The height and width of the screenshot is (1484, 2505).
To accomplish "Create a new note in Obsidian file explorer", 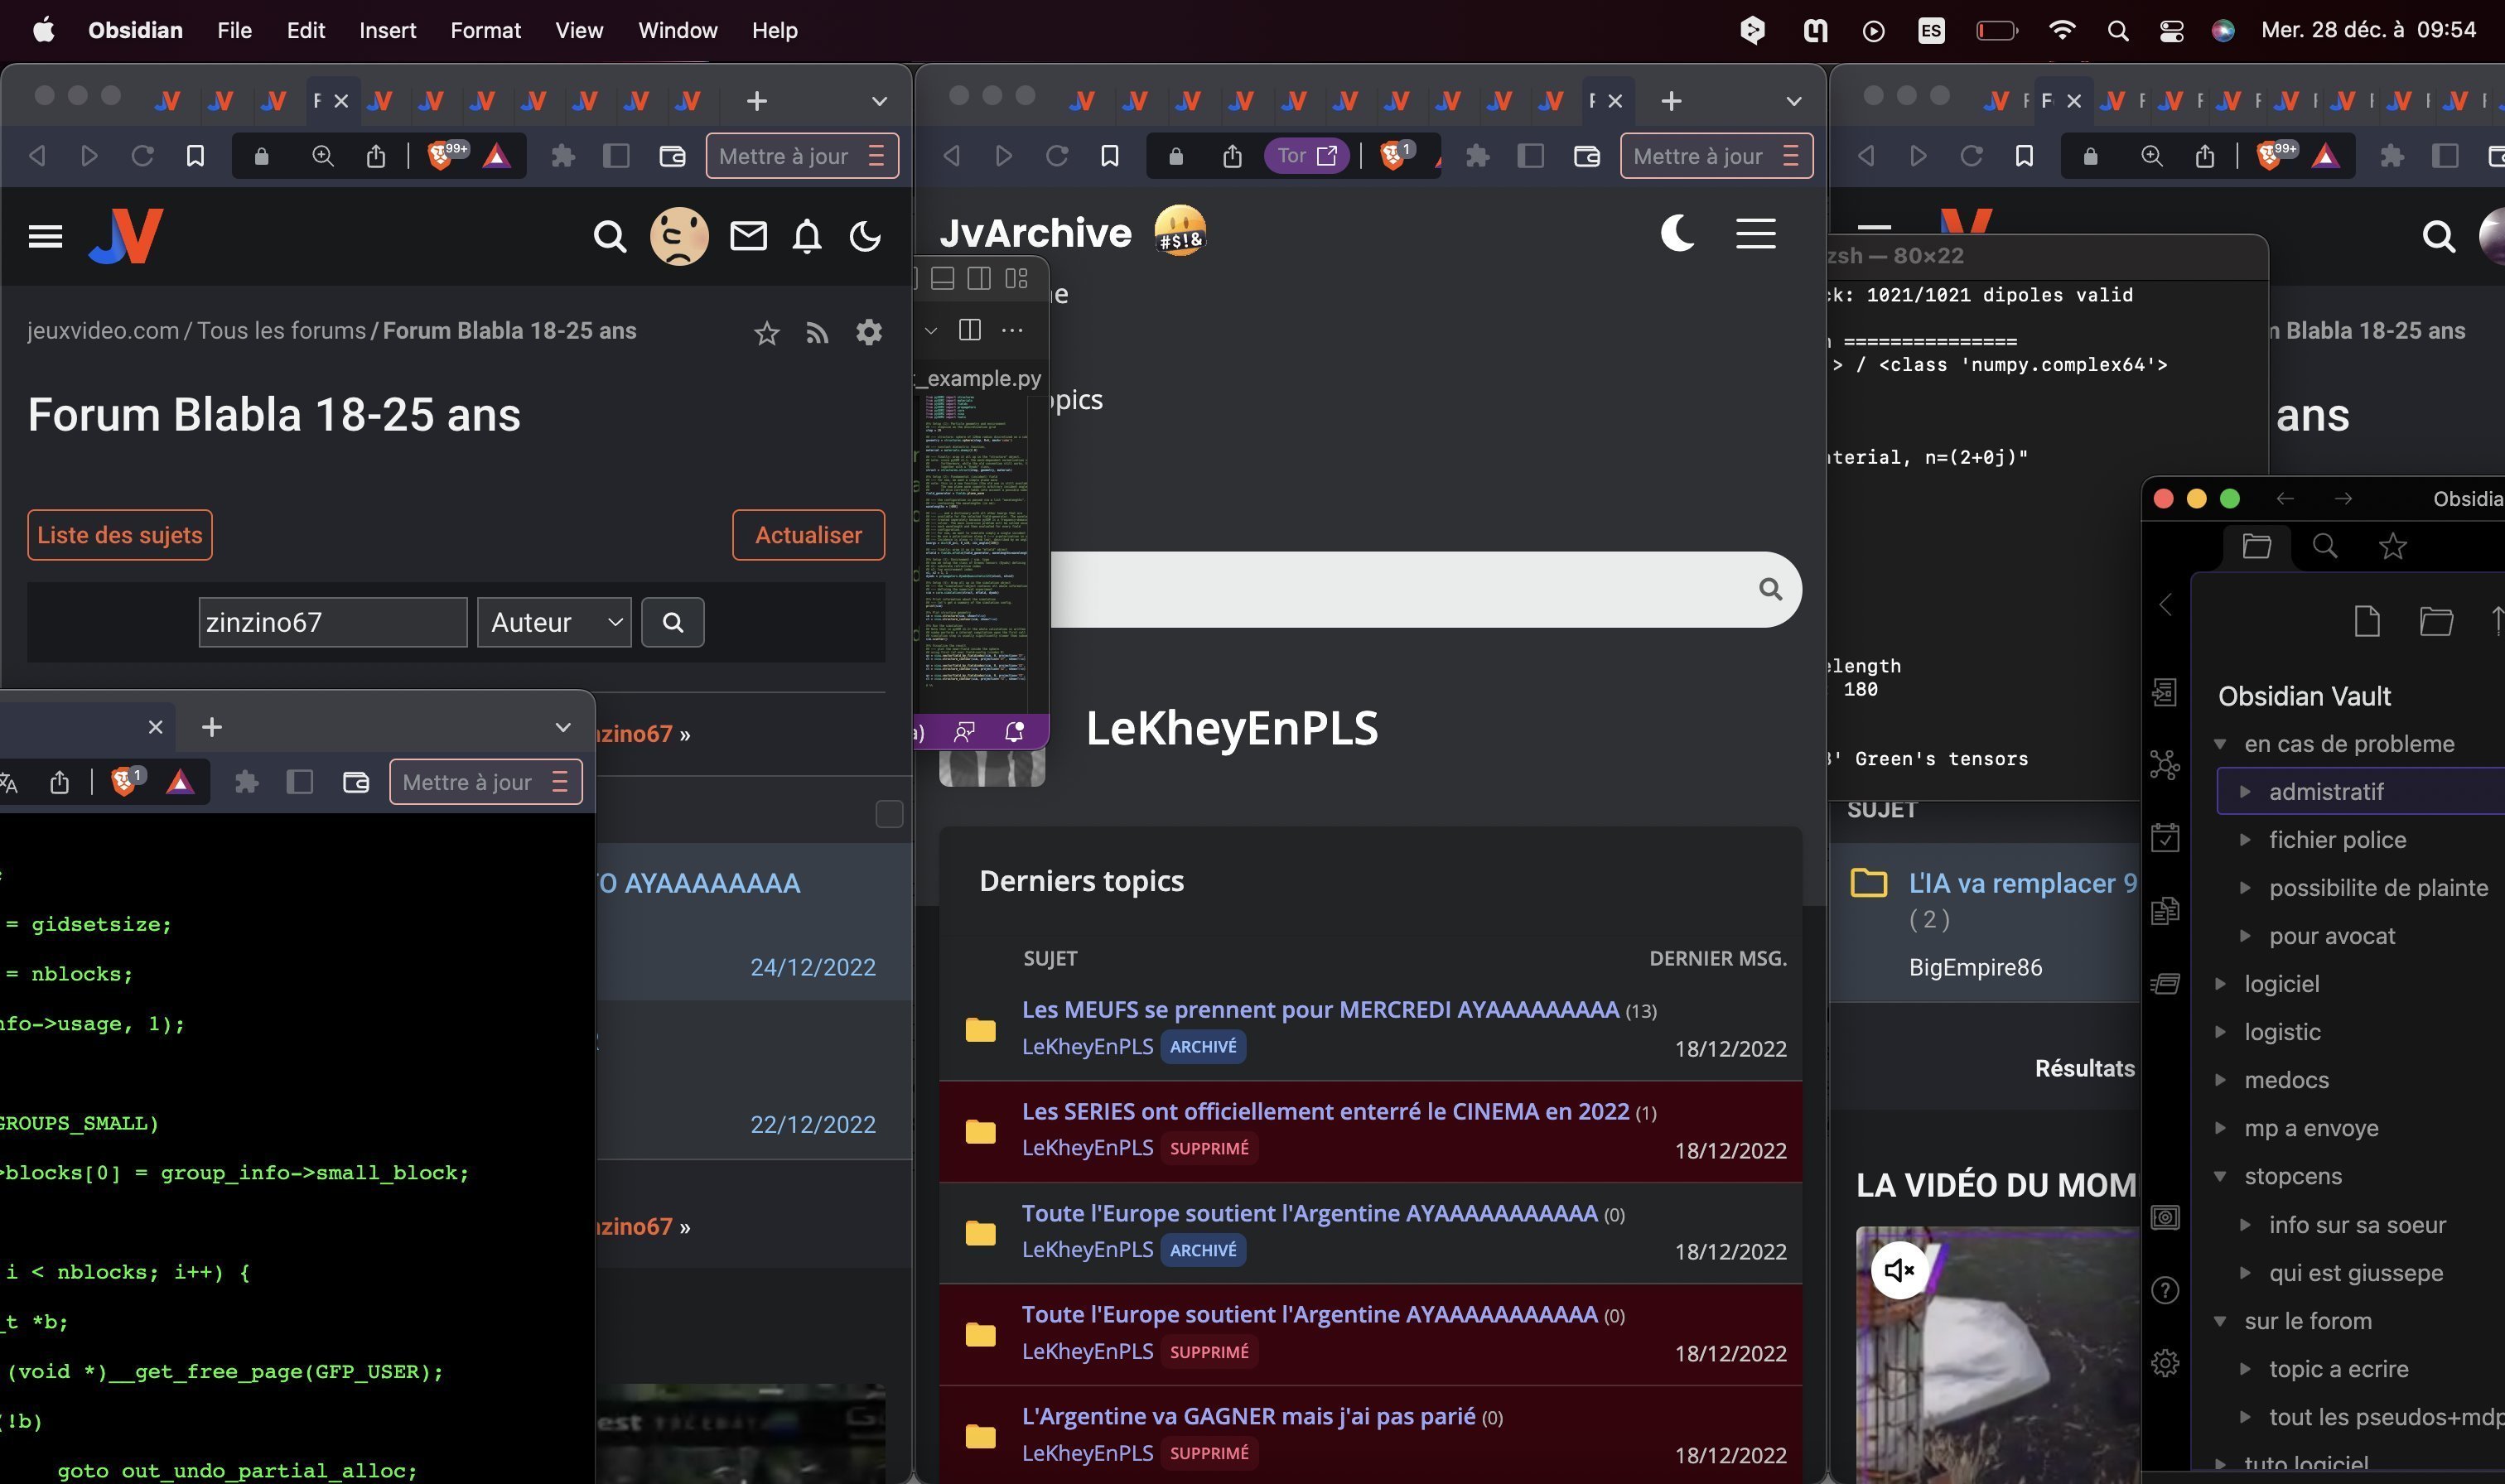I will pyautogui.click(x=2367, y=621).
